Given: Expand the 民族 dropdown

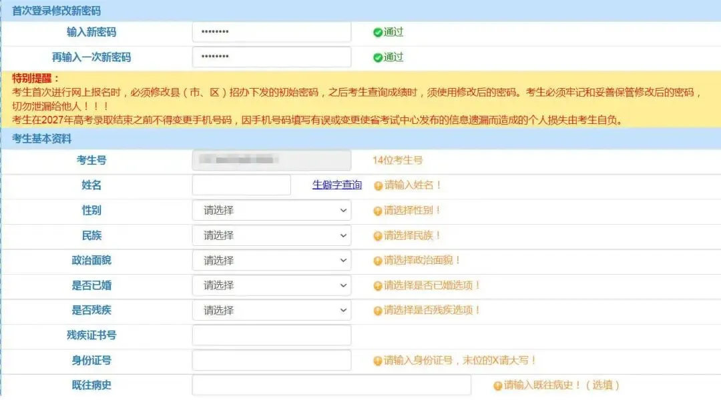Looking at the screenshot, I should 272,235.
